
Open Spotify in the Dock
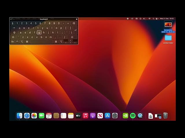click(133, 116)
